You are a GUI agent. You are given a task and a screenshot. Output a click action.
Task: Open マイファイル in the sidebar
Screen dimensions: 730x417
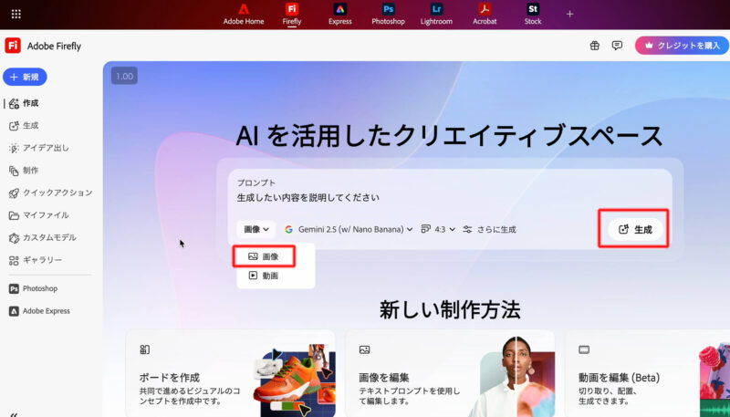coord(39,215)
